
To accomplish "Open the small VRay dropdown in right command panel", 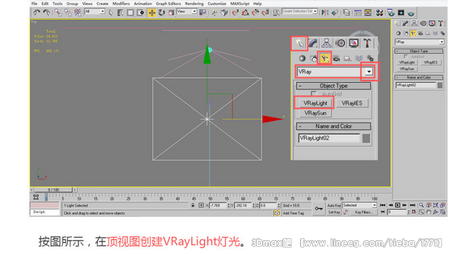I will (419, 42).
